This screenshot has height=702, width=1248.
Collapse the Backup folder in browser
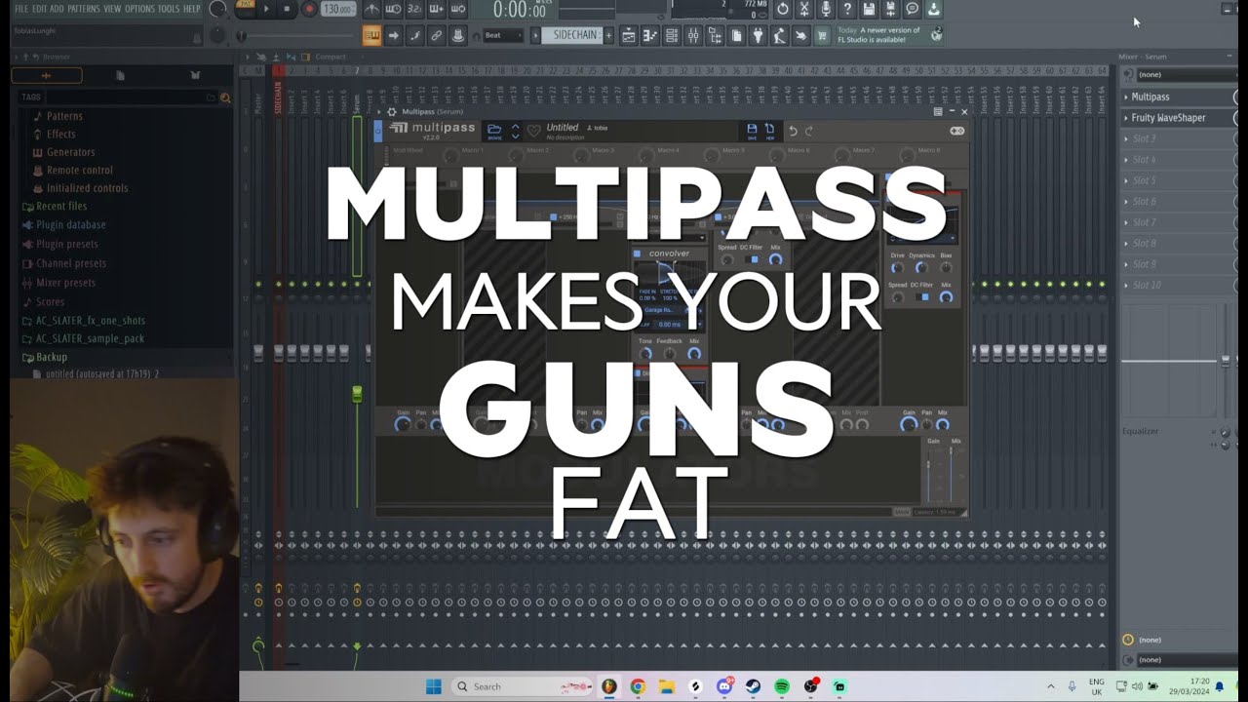51,357
